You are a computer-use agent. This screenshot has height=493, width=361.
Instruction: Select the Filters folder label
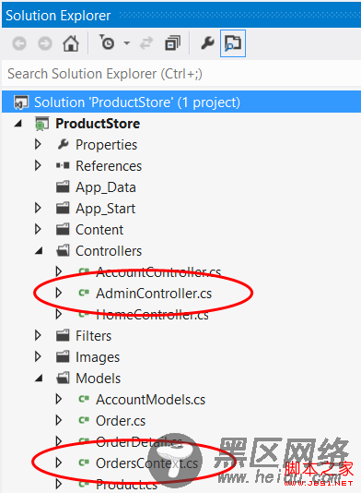(x=93, y=336)
